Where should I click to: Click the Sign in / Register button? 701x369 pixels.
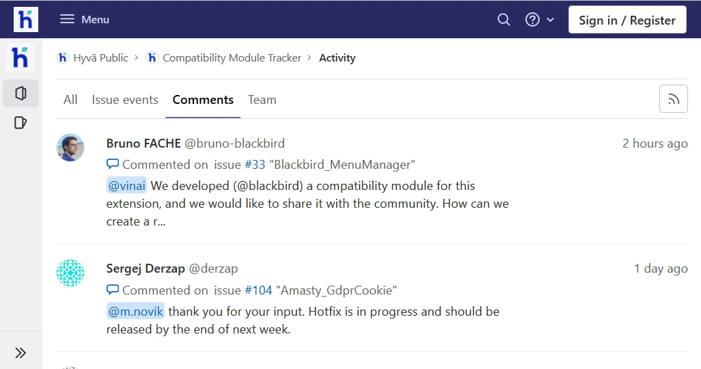[x=627, y=20]
